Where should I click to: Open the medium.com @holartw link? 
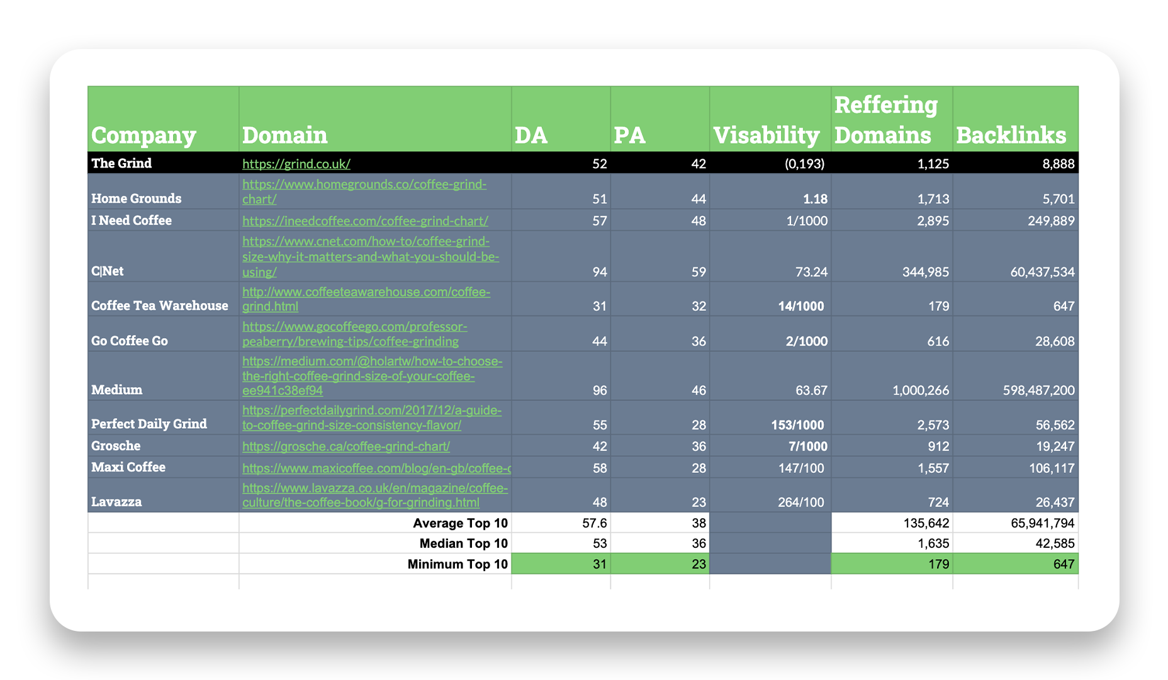click(x=373, y=376)
